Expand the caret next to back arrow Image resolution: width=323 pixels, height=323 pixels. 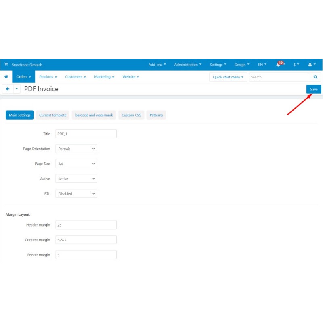(x=17, y=89)
